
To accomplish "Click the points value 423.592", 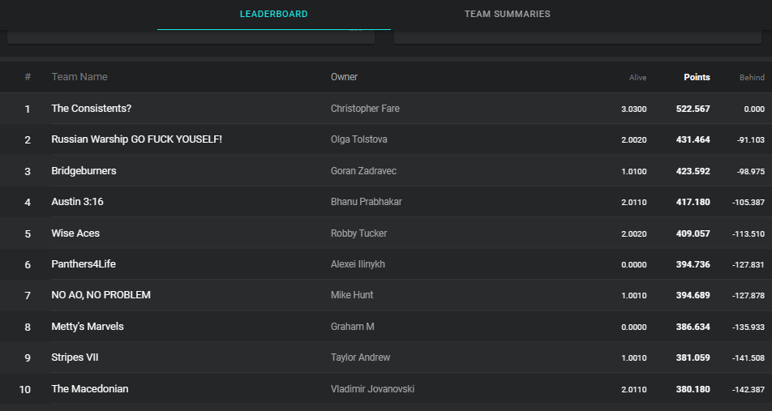I will tap(693, 171).
